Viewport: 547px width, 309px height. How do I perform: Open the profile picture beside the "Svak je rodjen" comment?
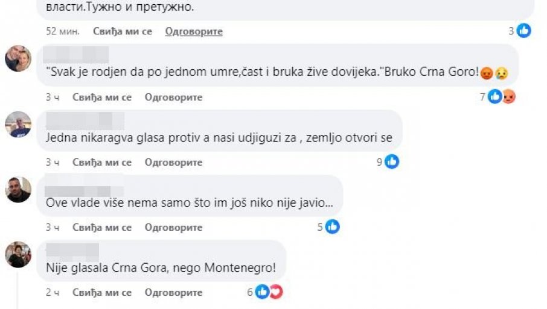[18, 59]
